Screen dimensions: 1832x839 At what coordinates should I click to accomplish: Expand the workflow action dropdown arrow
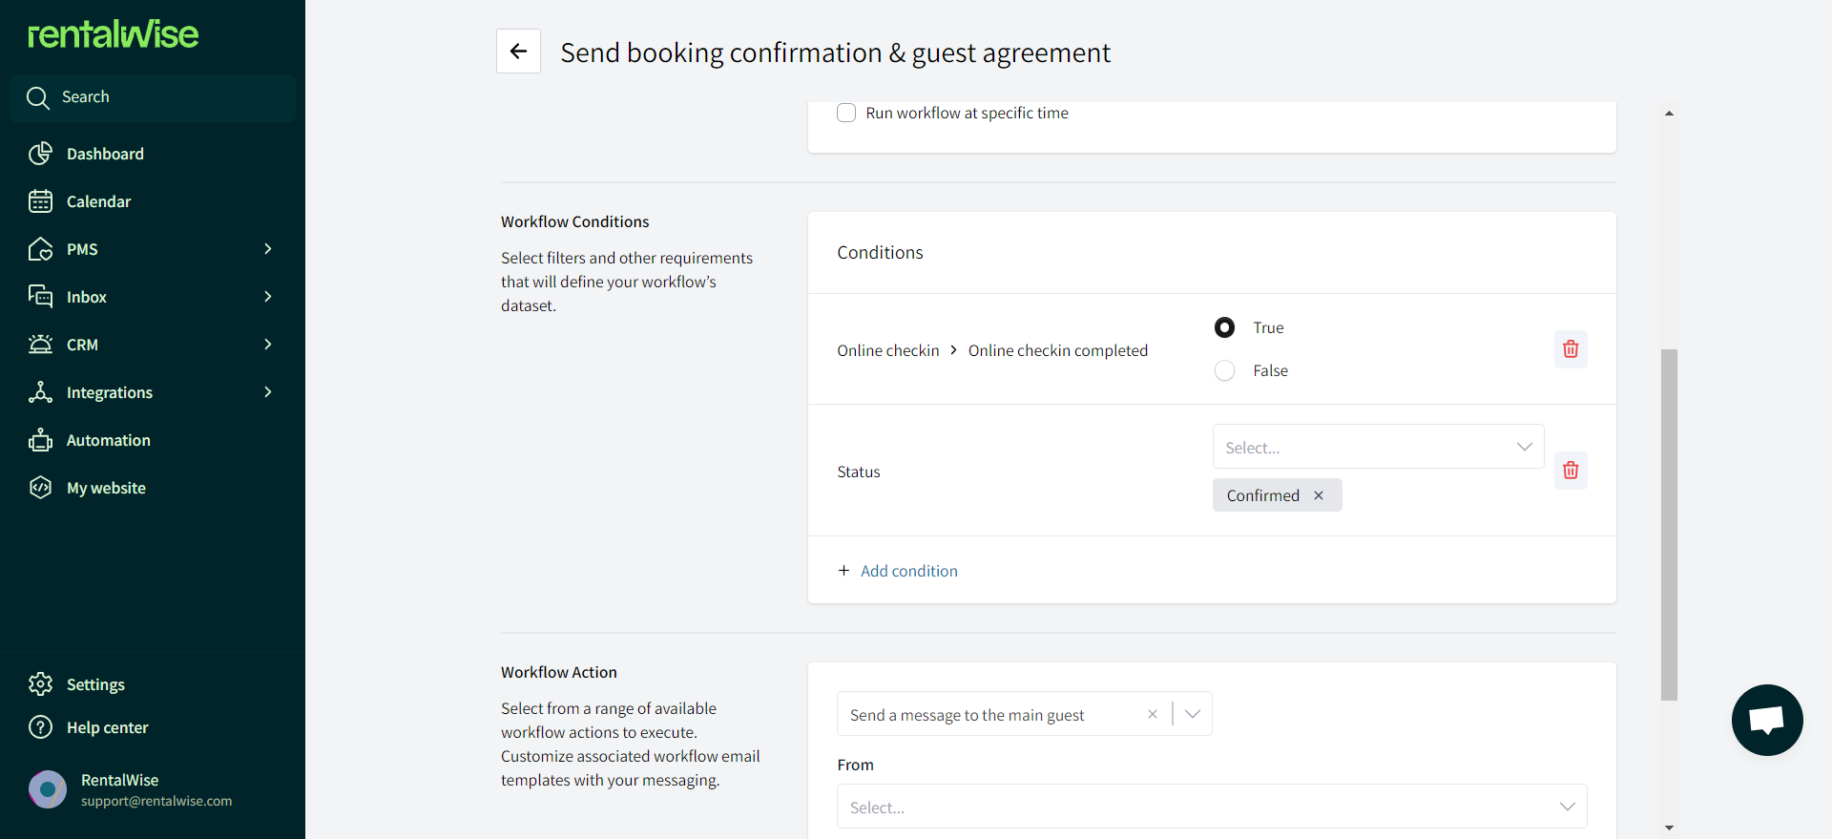(x=1193, y=714)
